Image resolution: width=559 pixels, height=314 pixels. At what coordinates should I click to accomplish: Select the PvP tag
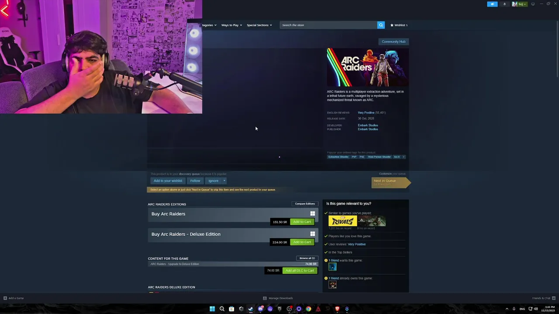coord(354,157)
